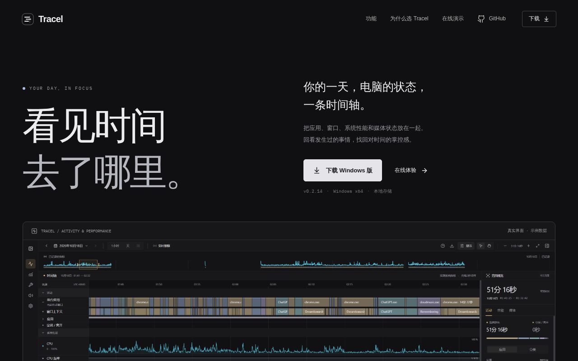Open the 在线演示 nav link

pos(453,19)
